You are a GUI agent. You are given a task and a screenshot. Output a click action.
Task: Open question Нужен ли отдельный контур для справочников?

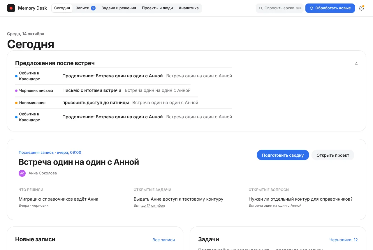[x=300, y=199]
